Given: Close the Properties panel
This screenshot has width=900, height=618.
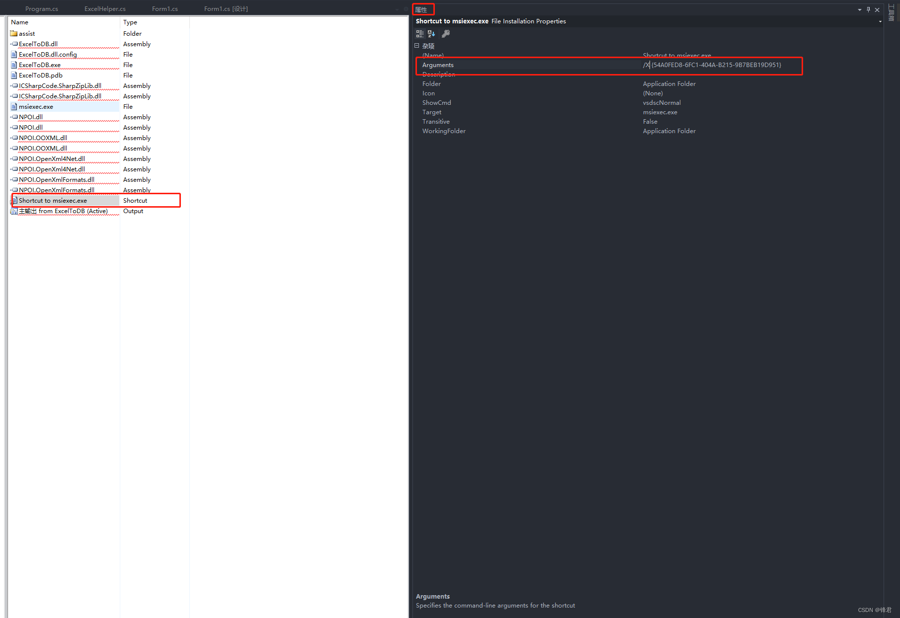Looking at the screenshot, I should point(877,9).
